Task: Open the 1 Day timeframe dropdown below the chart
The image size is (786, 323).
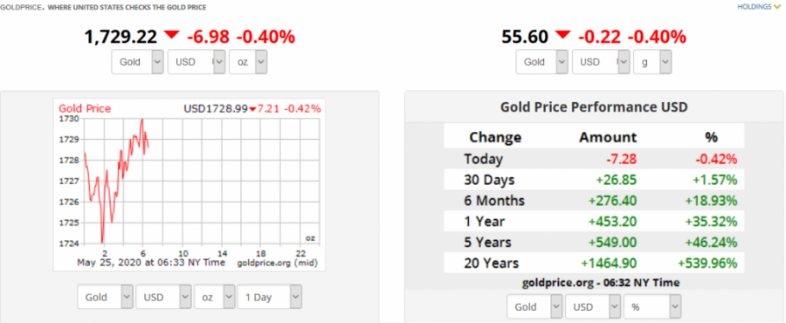Action: coord(270,297)
